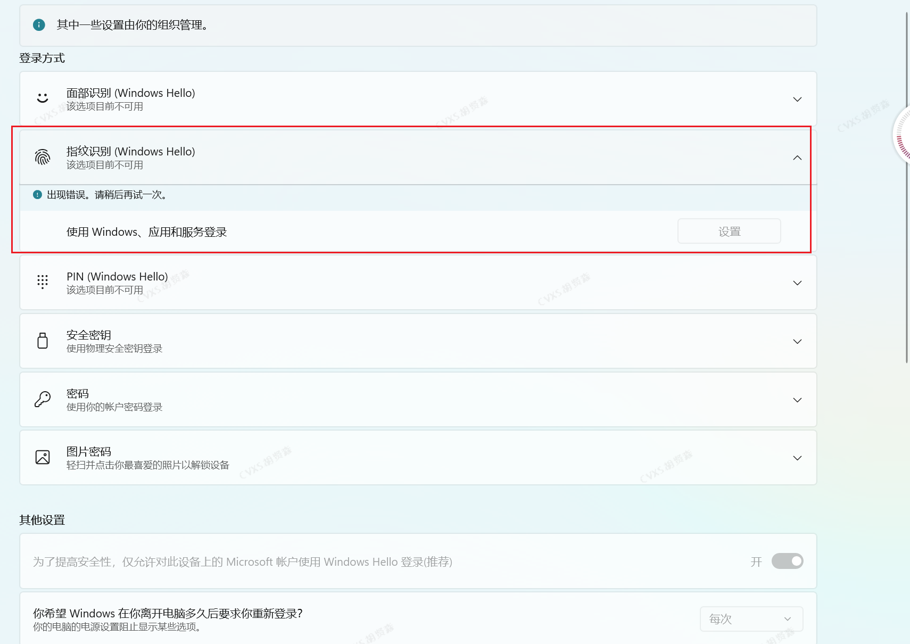Click the error icon beside 出现错误

pos(37,195)
